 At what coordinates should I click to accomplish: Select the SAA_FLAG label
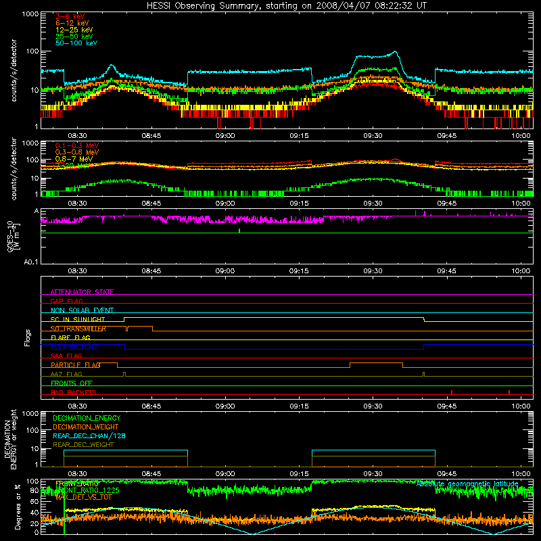[66, 356]
